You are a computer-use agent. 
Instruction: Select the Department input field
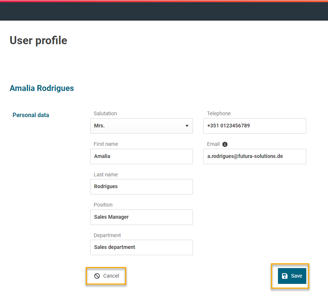141,247
